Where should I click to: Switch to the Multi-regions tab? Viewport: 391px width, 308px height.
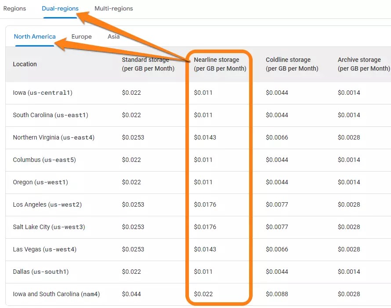[x=113, y=8]
